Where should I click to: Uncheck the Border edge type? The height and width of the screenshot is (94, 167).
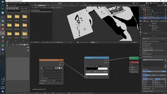143,83
